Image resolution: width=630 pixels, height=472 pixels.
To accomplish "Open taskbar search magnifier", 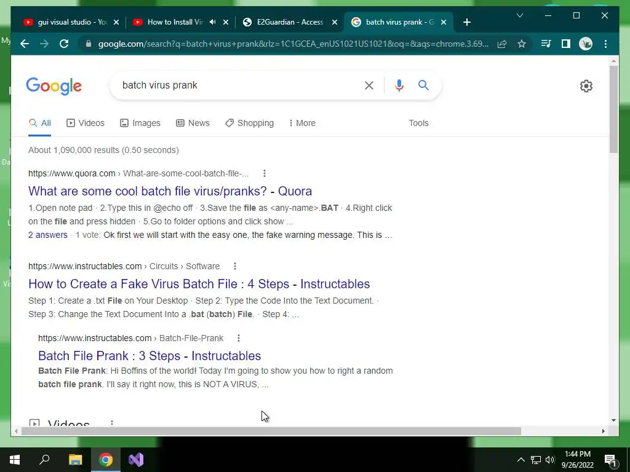I will (x=44, y=460).
